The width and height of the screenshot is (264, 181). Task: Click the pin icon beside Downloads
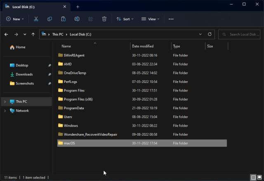pyautogui.click(x=49, y=74)
